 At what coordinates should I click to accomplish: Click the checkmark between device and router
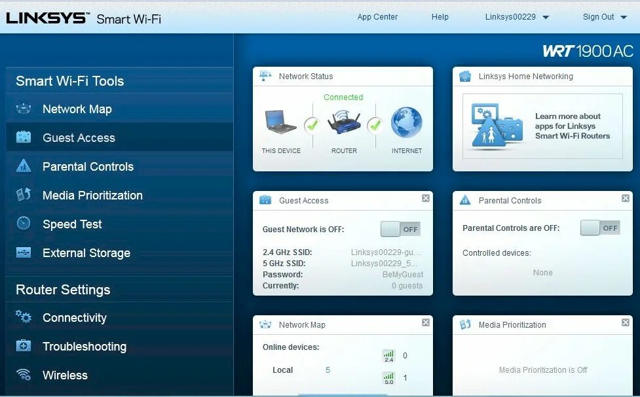[312, 125]
